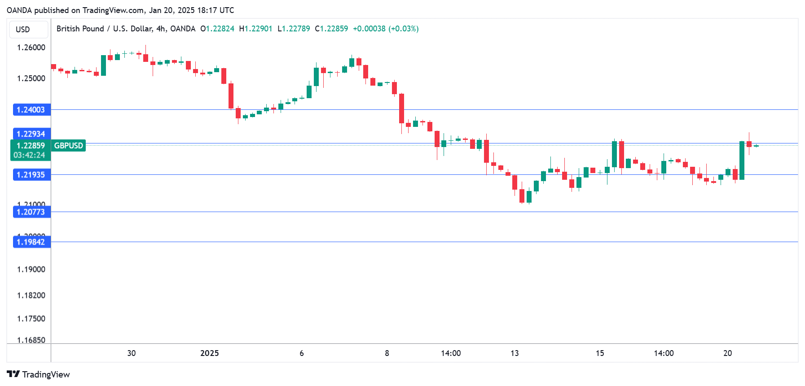805x386 pixels.
Task: Click the TradingView logo icon
Action: 13,374
